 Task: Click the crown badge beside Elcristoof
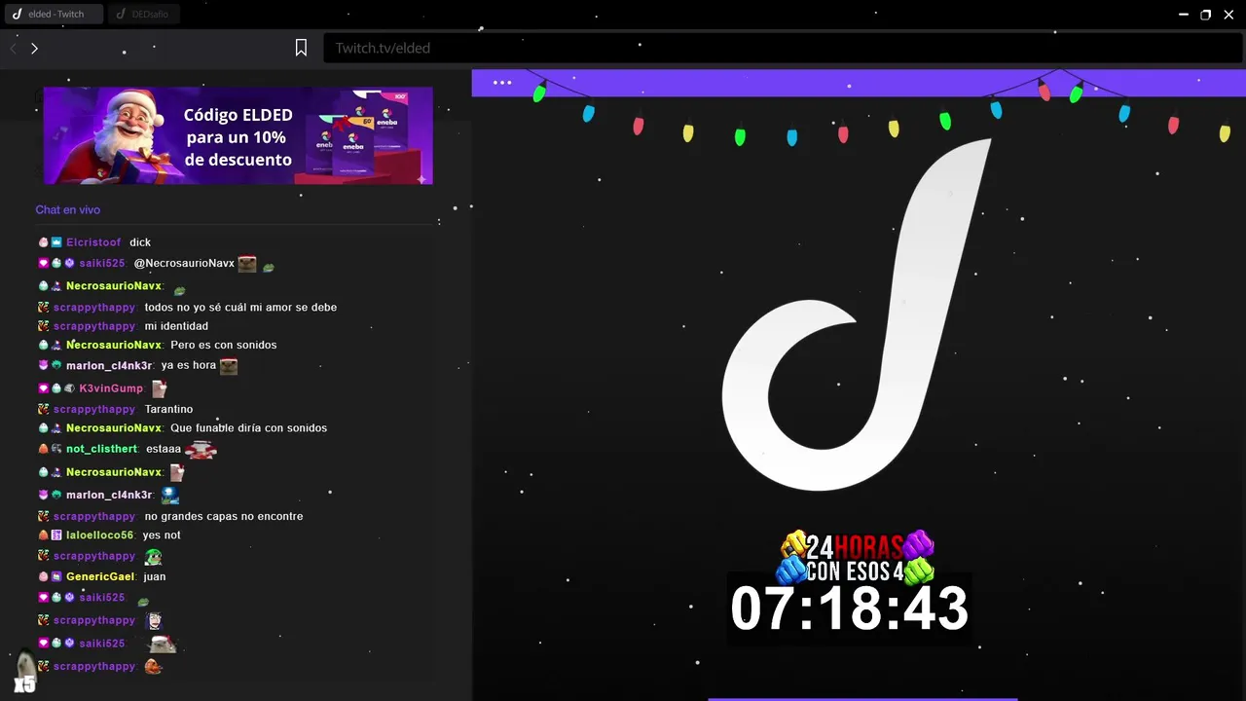pos(56,242)
